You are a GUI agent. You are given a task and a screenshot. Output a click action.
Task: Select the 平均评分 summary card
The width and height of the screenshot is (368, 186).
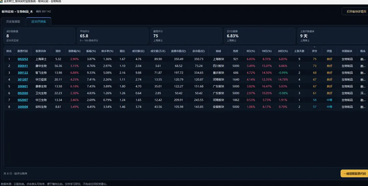(x=113, y=36)
